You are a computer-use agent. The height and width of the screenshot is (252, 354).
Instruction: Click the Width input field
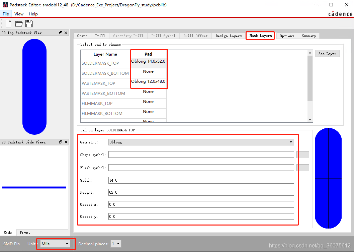pos(201,180)
